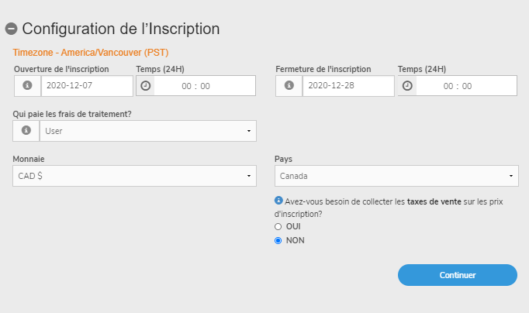The width and height of the screenshot is (529, 313).
Task: Open the Pays country dropdown
Action: pos(396,176)
